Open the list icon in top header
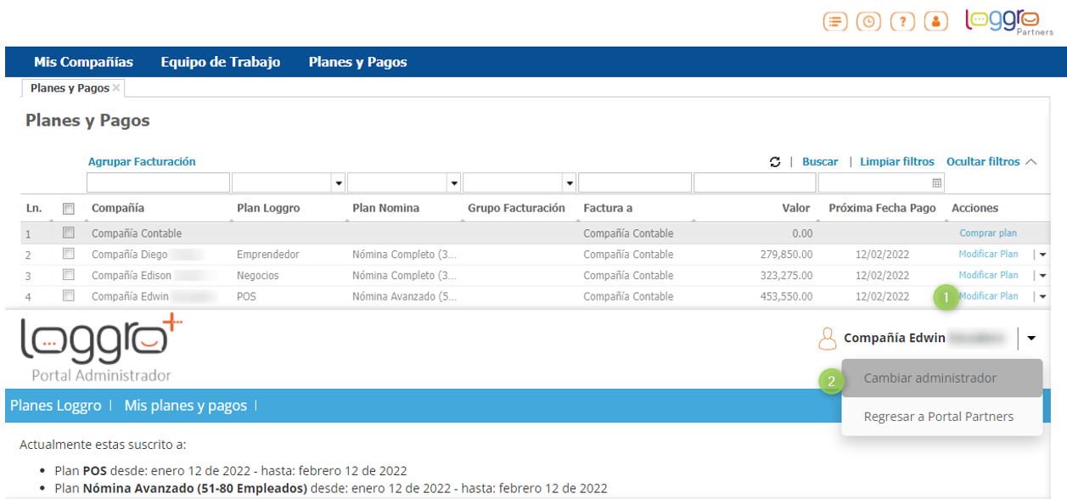Screen dimensions: 1067x499 835,22
